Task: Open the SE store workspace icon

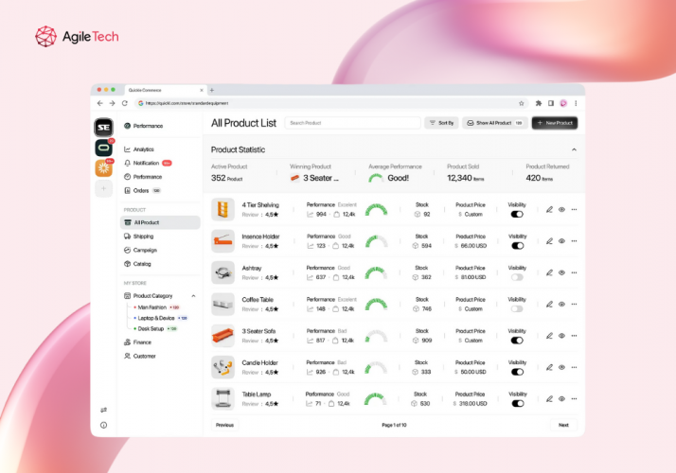Action: 103,127
